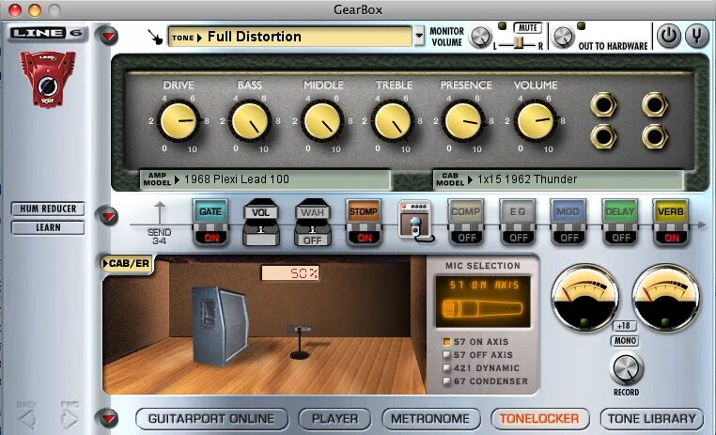Image resolution: width=716 pixels, height=435 pixels.
Task: Click the Full Distortion tone name field
Action: (290, 37)
